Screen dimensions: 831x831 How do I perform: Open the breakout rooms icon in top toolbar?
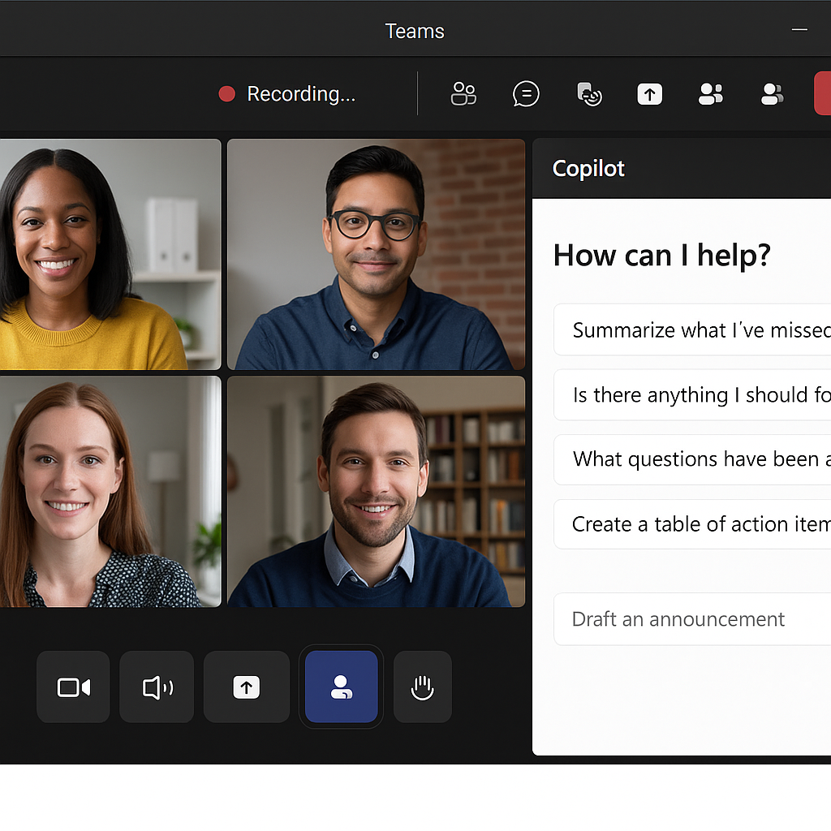tap(463, 94)
